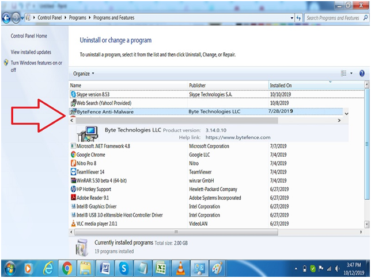371x278 pixels.
Task: Open Windows Media Player from taskbar
Action: point(28,269)
